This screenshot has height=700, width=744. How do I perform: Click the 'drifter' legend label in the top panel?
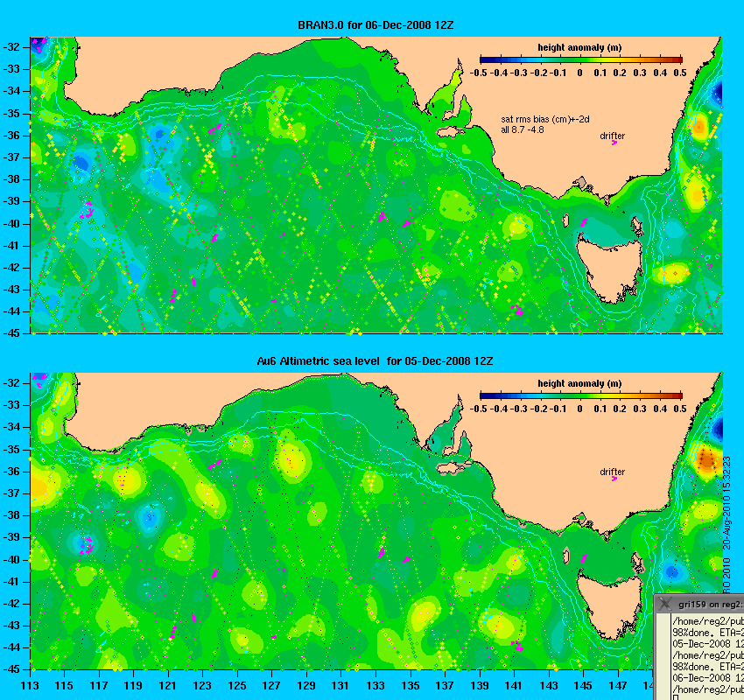(612, 136)
